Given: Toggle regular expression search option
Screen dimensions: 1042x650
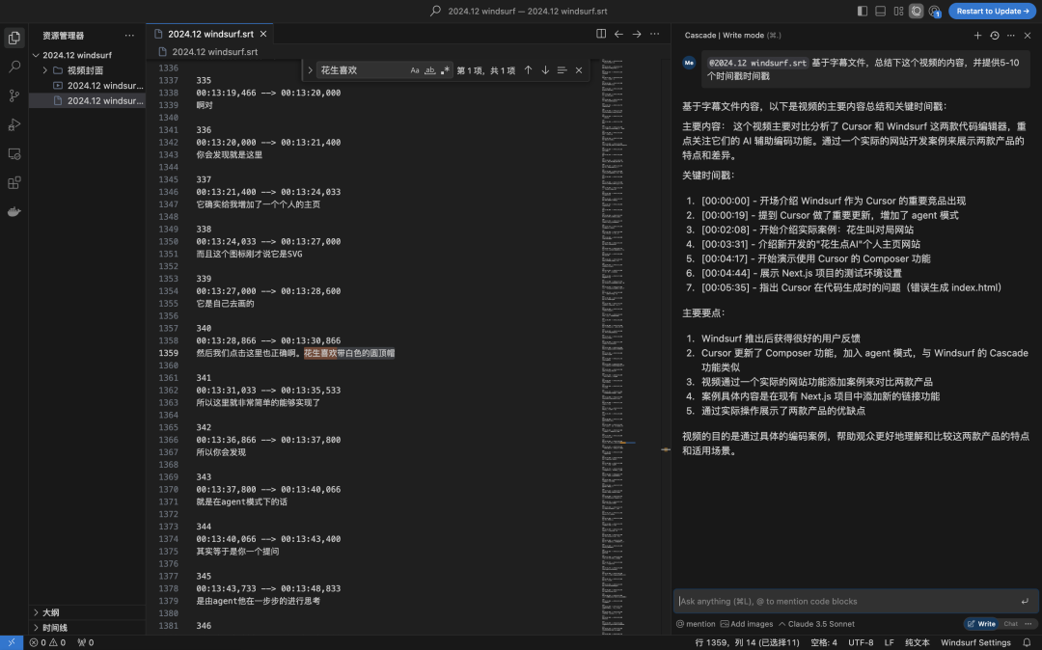Looking at the screenshot, I should pos(445,70).
